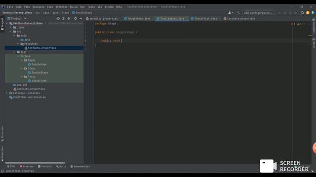Expand External Libraries node

click(x=7, y=93)
